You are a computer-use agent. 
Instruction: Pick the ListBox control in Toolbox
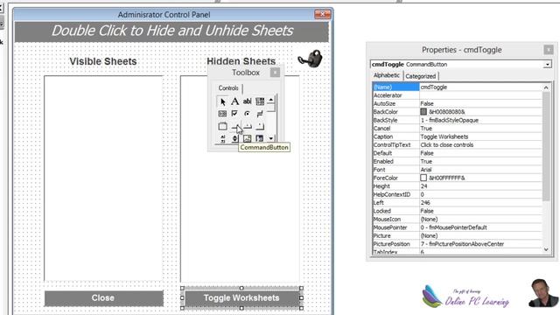tap(222, 114)
